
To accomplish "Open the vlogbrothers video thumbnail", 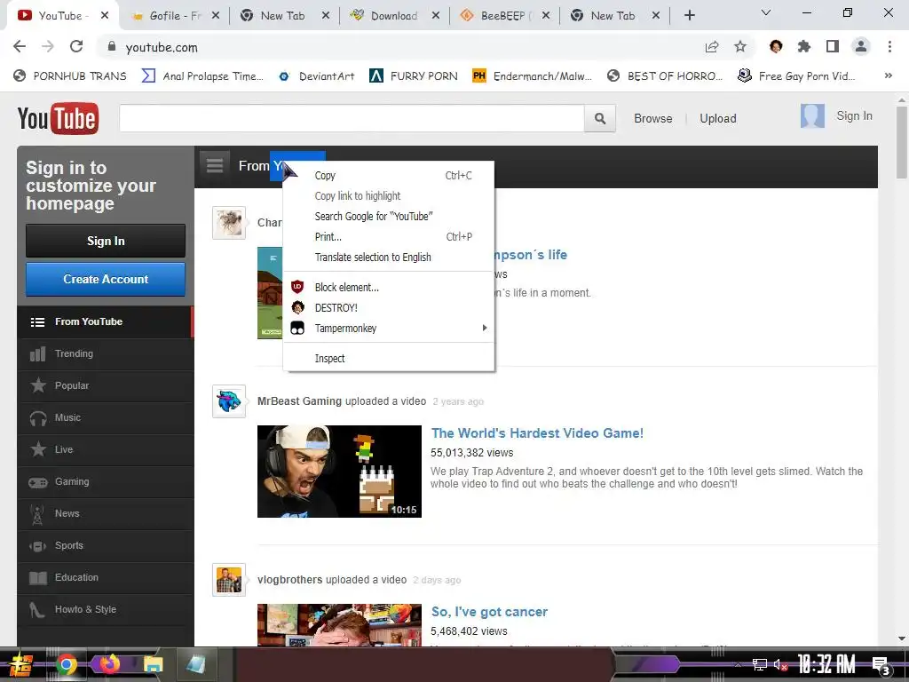I will coord(339,625).
